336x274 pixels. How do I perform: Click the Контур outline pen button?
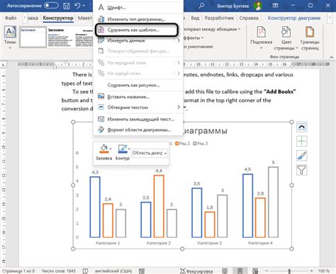coord(123,152)
